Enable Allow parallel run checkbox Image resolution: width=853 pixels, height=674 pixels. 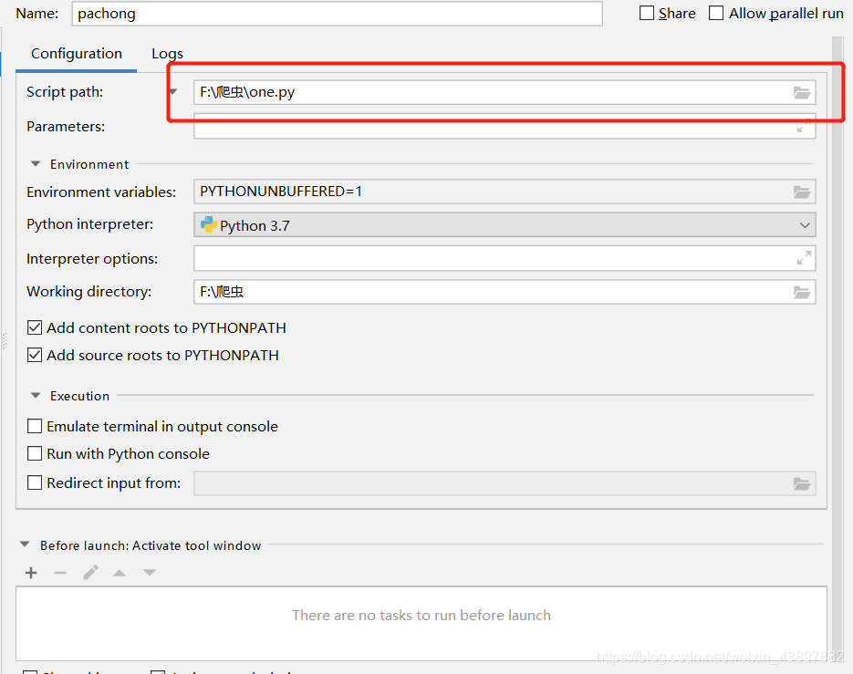pos(716,13)
